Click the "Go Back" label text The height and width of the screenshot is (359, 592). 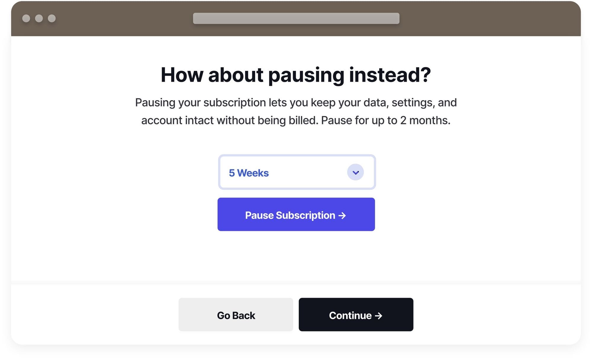coord(236,316)
